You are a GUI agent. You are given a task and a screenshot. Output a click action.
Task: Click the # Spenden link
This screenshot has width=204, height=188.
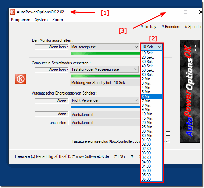pos(193,27)
